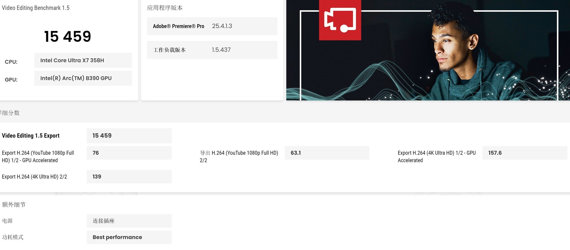Click Export H.264 (4K Ultra HD) 2/2 label
Viewport: 570px width, 250px height.
pos(34,177)
